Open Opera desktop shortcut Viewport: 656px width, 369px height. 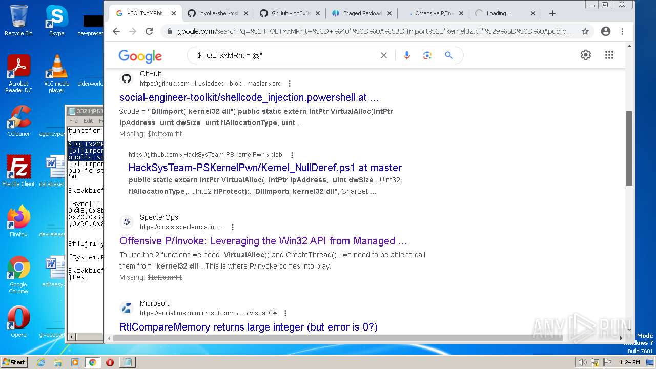18,322
